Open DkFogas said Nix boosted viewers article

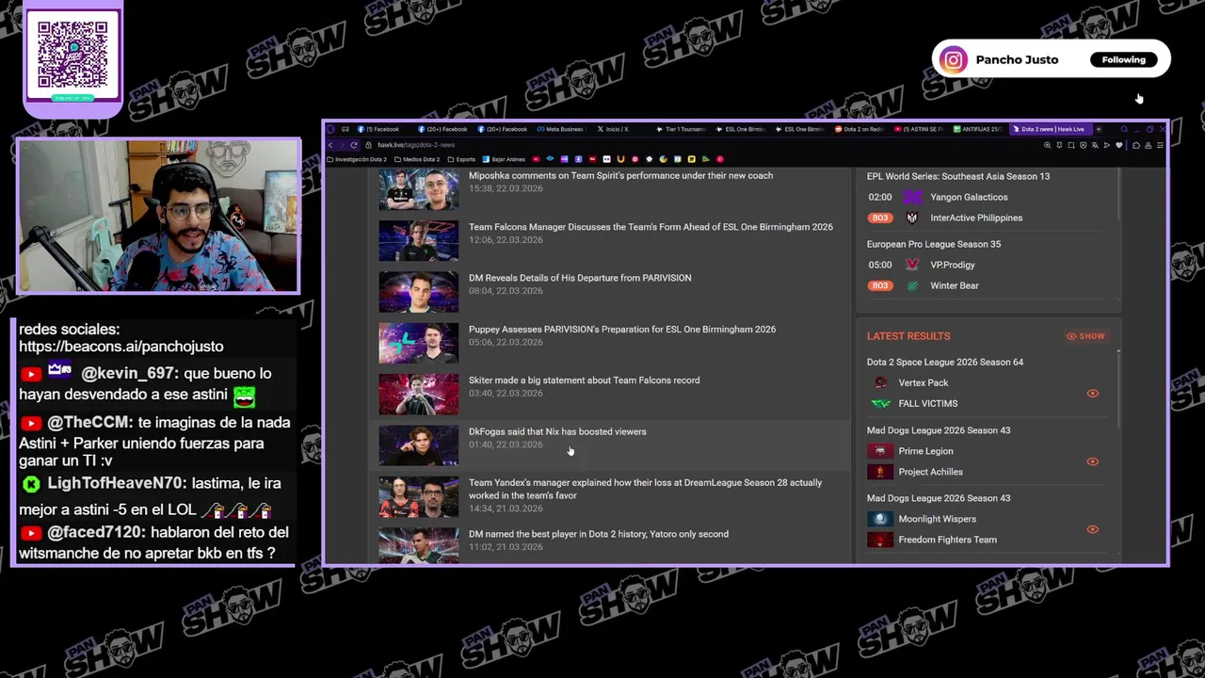click(x=557, y=431)
